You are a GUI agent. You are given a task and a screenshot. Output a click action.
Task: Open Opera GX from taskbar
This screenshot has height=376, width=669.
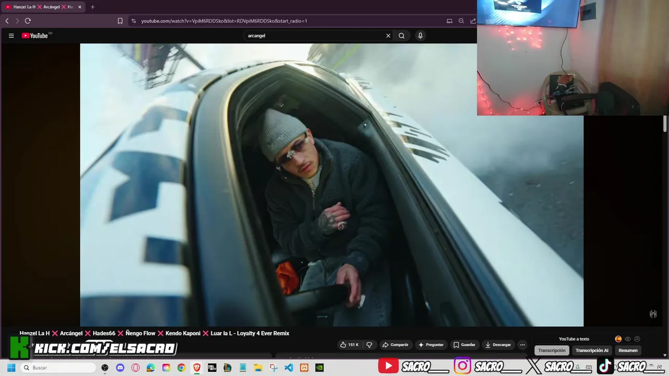tap(135, 368)
